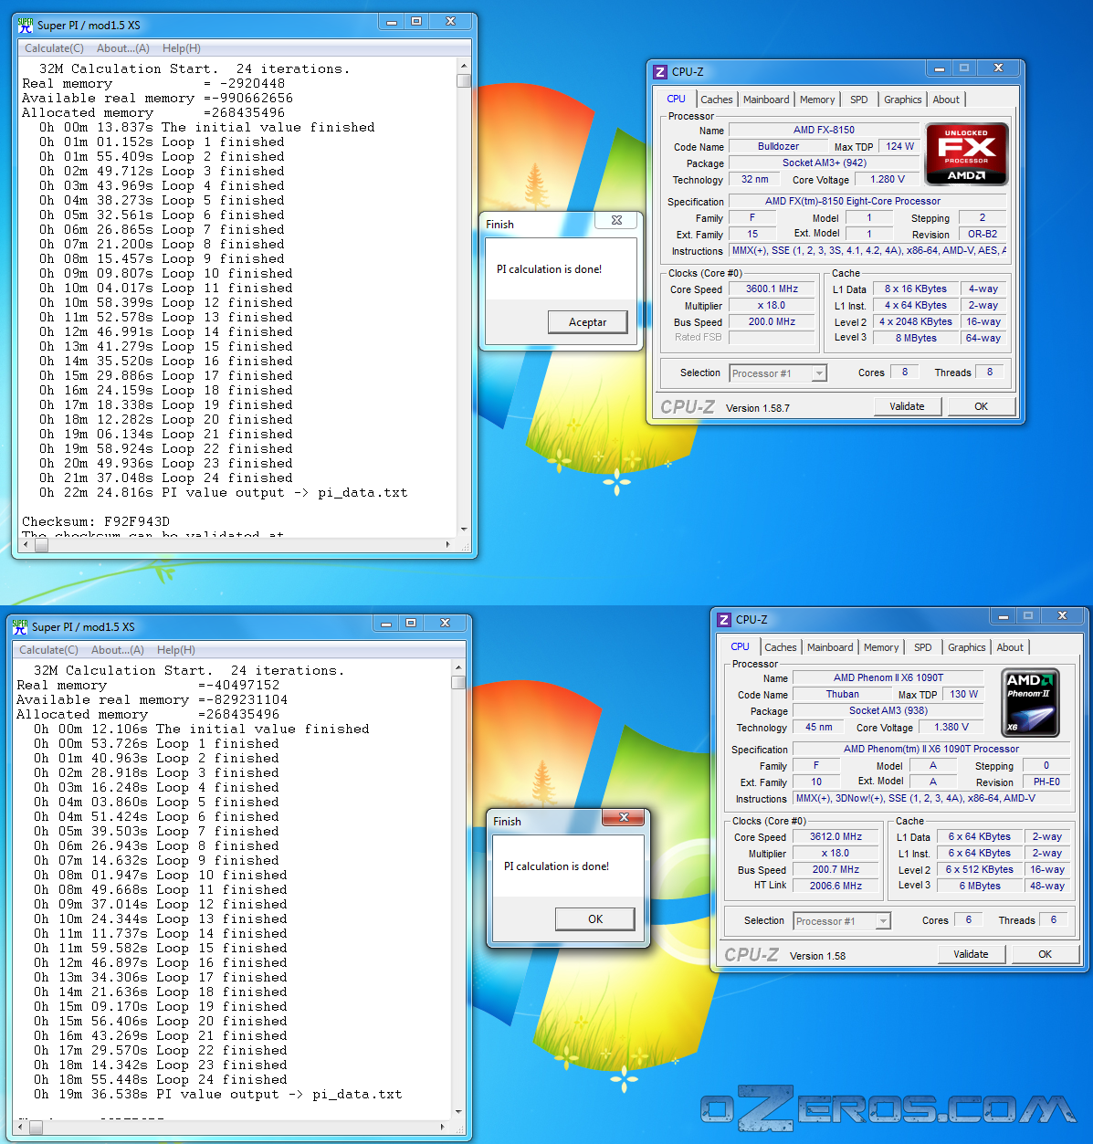Click the Code Name field showing Thuban

coord(842,694)
